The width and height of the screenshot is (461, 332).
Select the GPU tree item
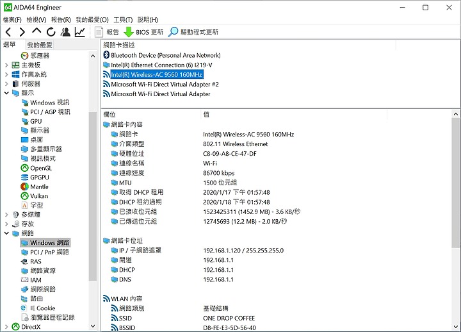click(31, 121)
